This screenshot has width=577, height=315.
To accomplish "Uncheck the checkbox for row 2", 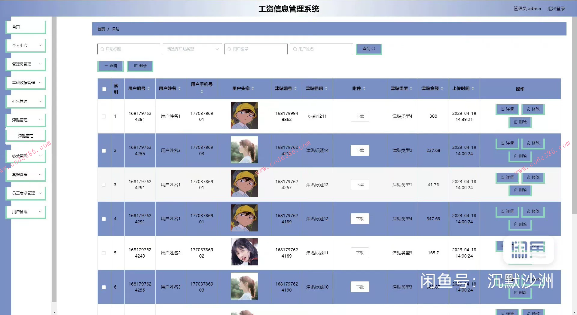I will (x=104, y=151).
